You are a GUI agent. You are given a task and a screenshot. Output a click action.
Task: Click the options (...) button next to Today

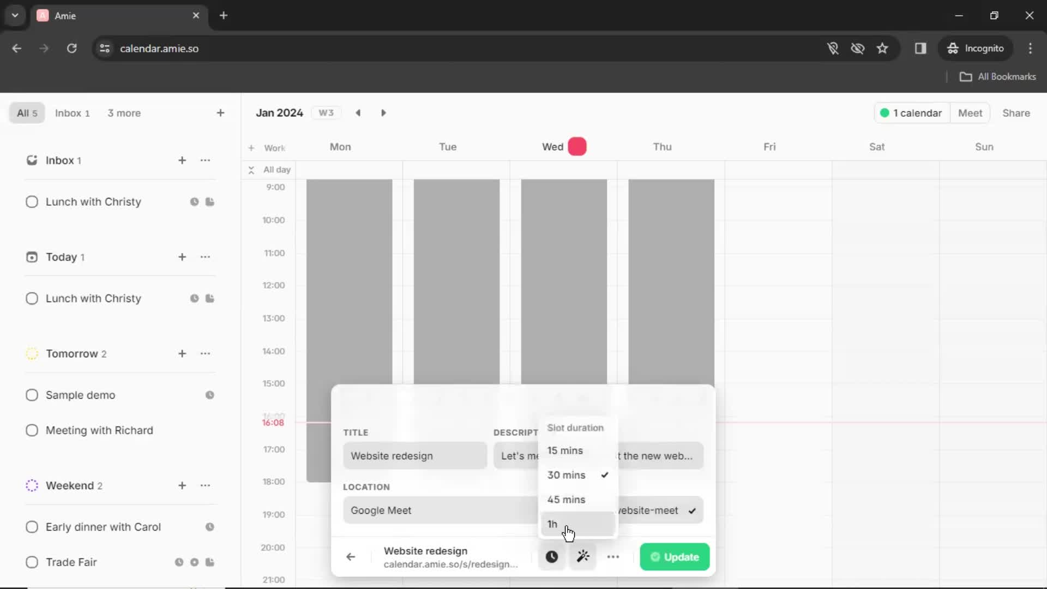point(206,257)
